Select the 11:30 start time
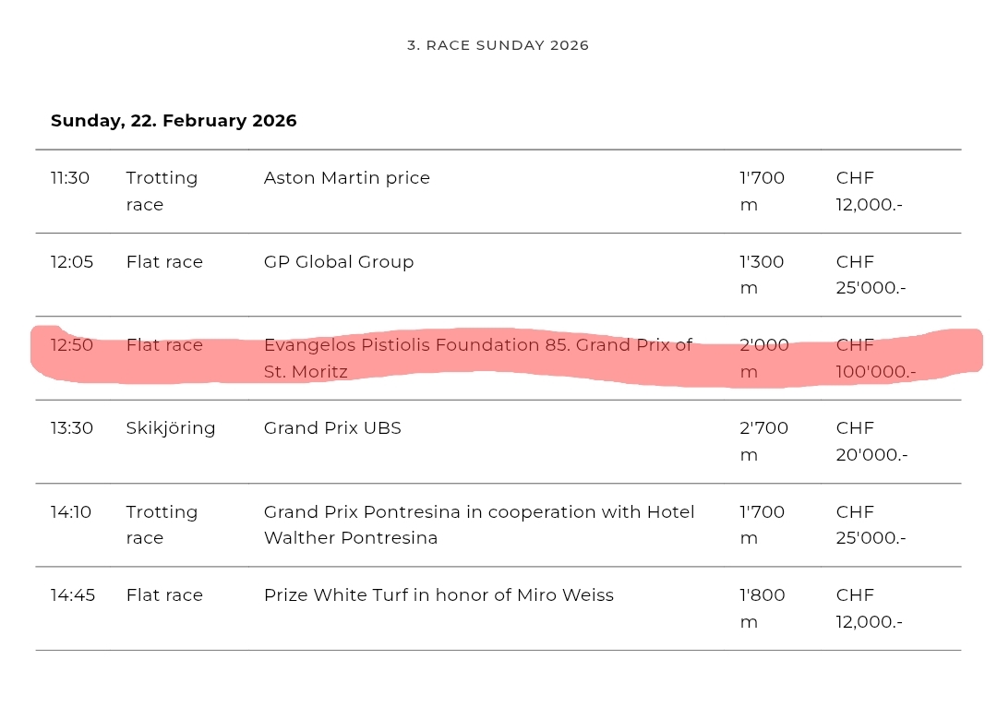The width and height of the screenshot is (997, 708). coord(70,178)
